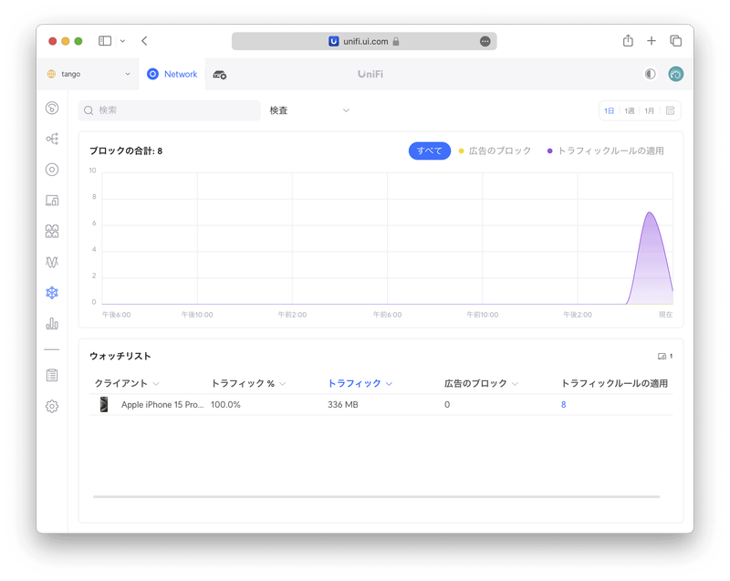The image size is (730, 581).
Task: Open the Dashboard icon in the sidebar
Action: pyautogui.click(x=52, y=109)
